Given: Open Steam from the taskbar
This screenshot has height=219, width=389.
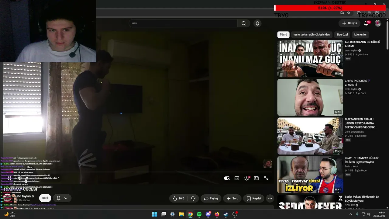Looking at the screenshot, I should (x=226, y=214).
